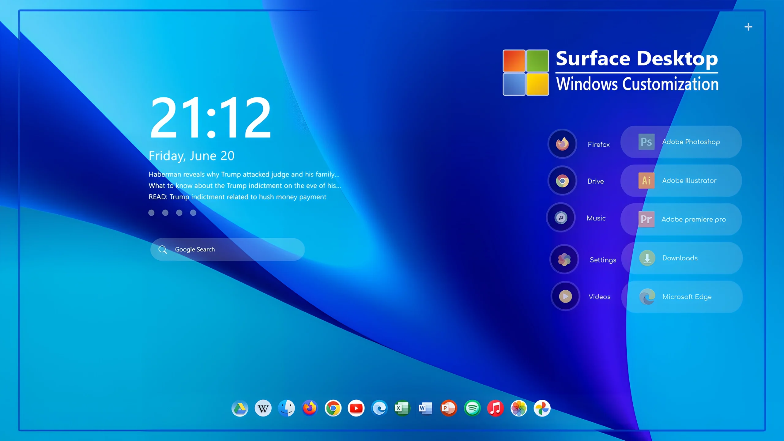The width and height of the screenshot is (784, 441).
Task: Open the Haberman reveals Trump headline
Action: point(244,174)
